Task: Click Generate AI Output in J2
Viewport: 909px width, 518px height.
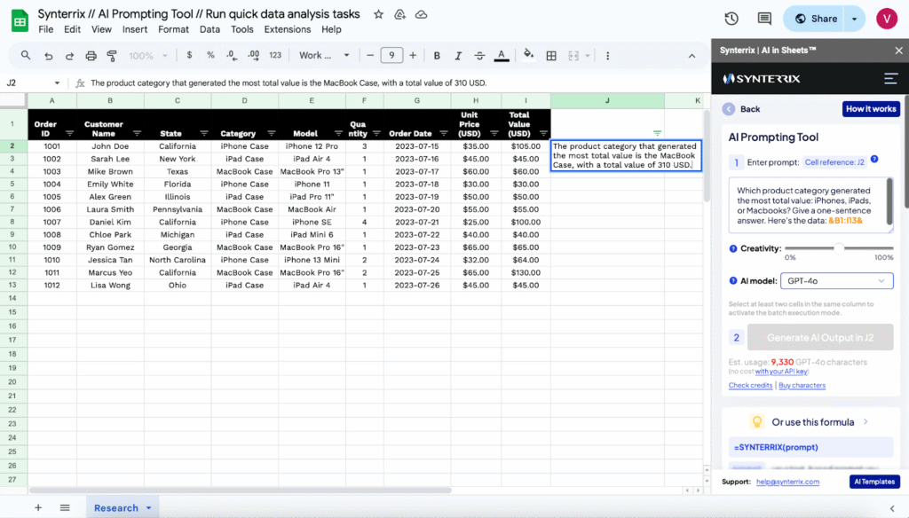Action: point(819,337)
